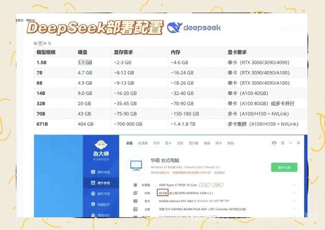The image size is (325, 230).
Task: Click the 4.9 GB cell in 8B row
Action: tap(85, 83)
